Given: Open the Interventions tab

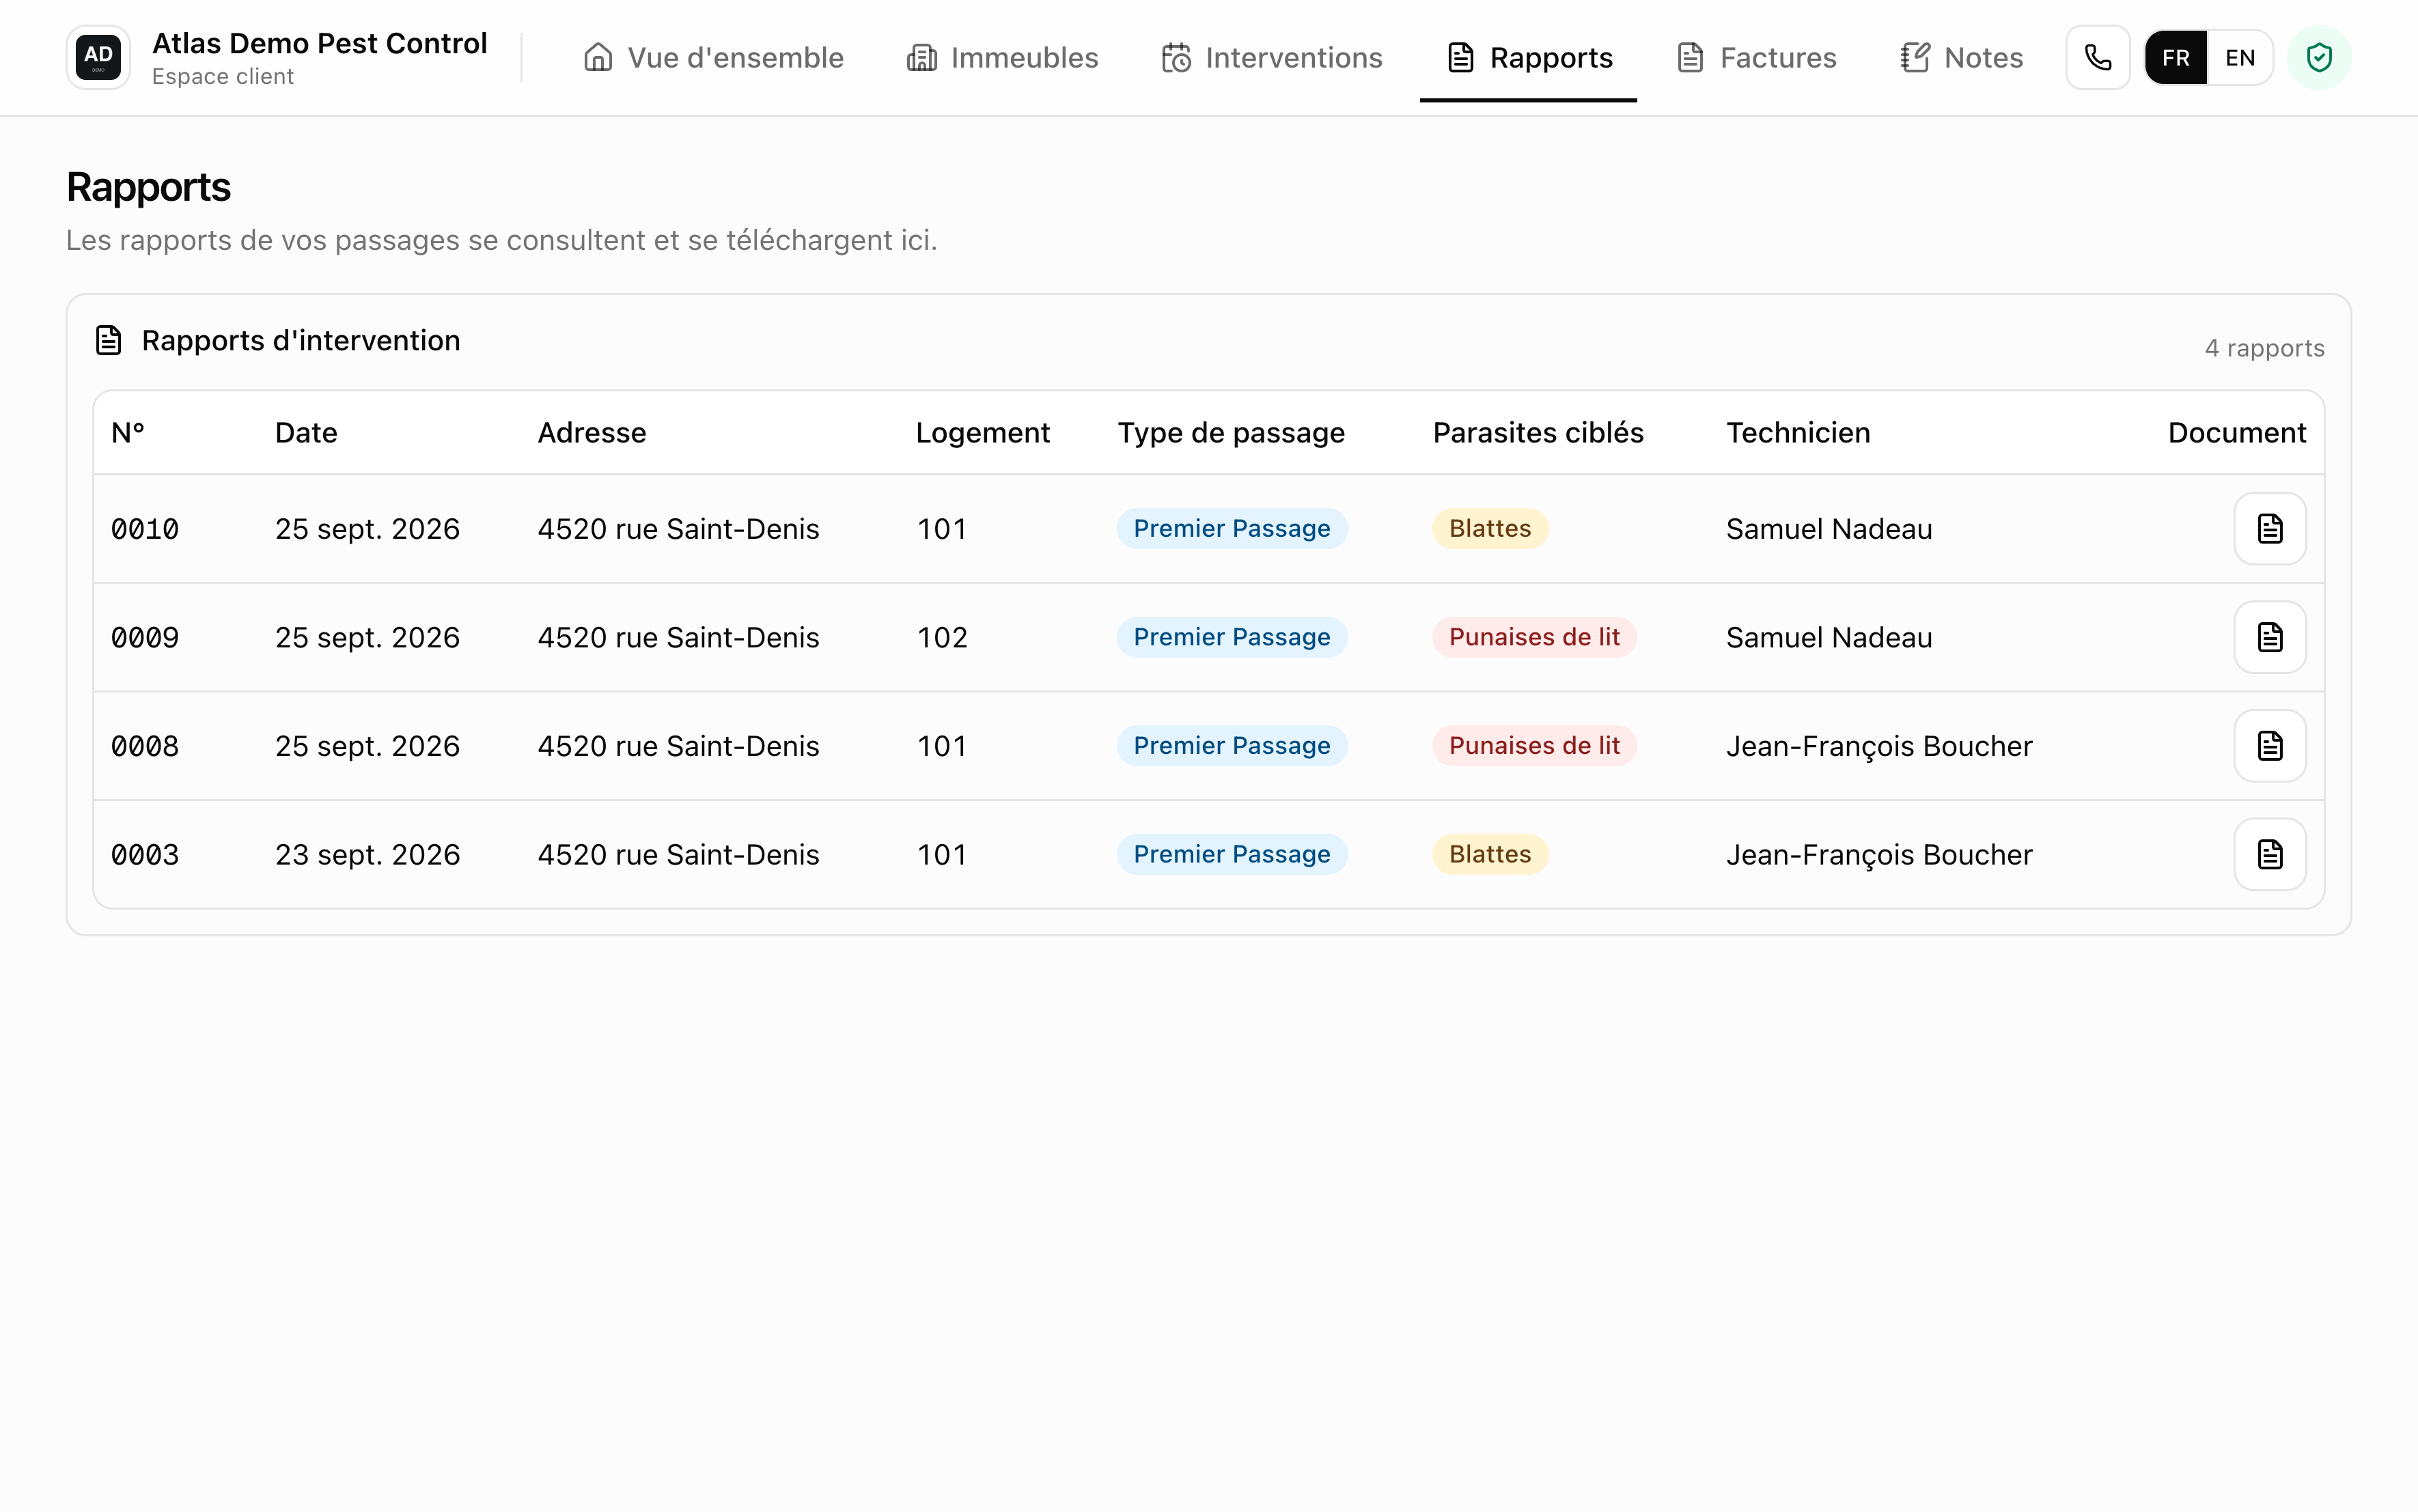Looking at the screenshot, I should (x=1271, y=58).
